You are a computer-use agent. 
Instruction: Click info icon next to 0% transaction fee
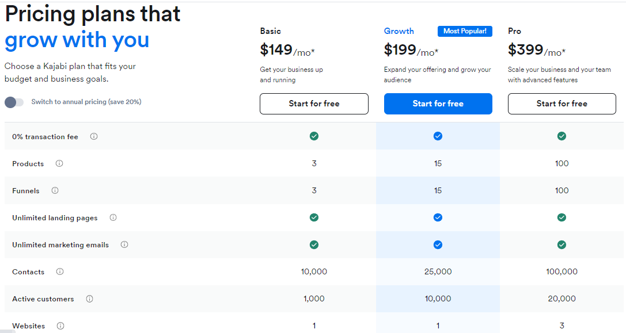click(94, 136)
